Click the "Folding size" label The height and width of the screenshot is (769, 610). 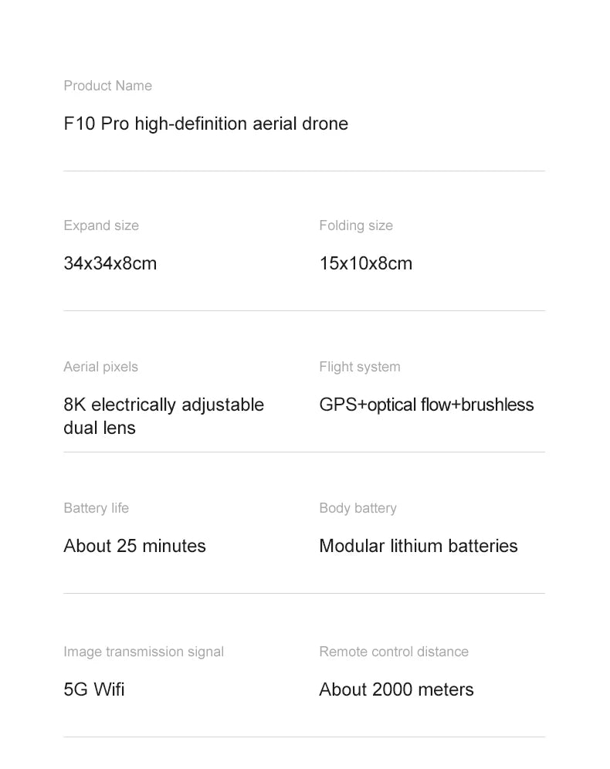[356, 225]
